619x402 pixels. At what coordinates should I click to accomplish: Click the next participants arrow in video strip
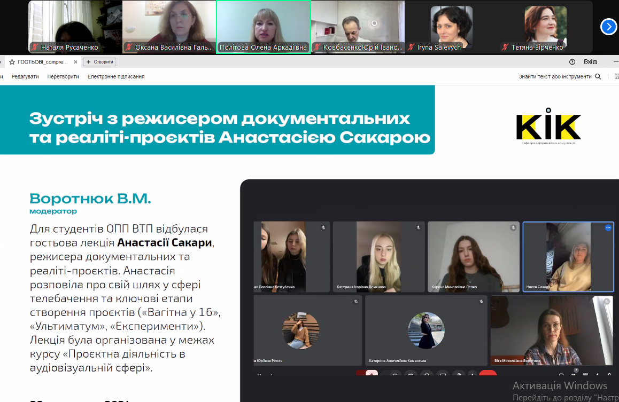click(608, 27)
